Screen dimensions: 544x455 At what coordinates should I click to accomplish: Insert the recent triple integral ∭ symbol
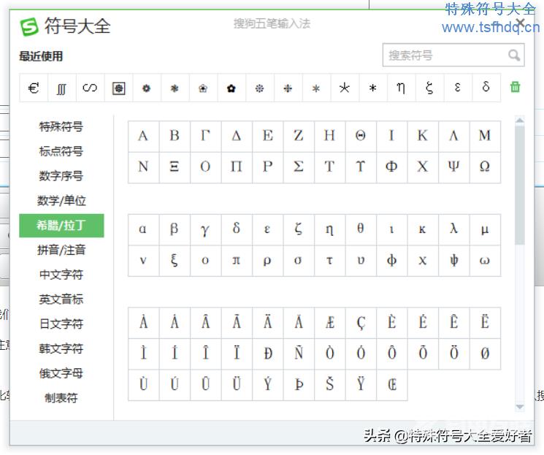[62, 88]
